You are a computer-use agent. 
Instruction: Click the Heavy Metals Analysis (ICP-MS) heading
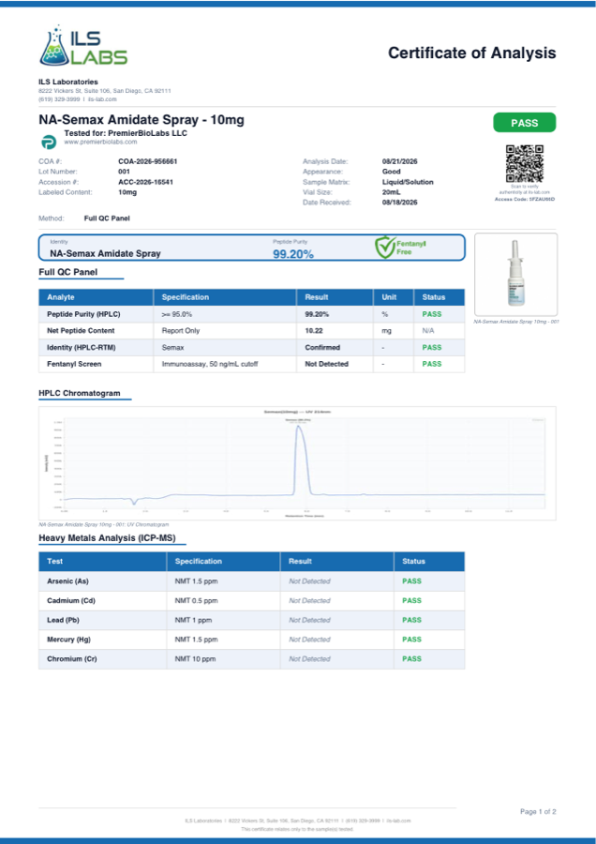click(x=107, y=538)
